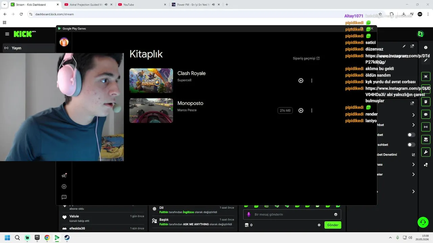
Task: Send the message with the Gönder button
Action: tap(333, 225)
